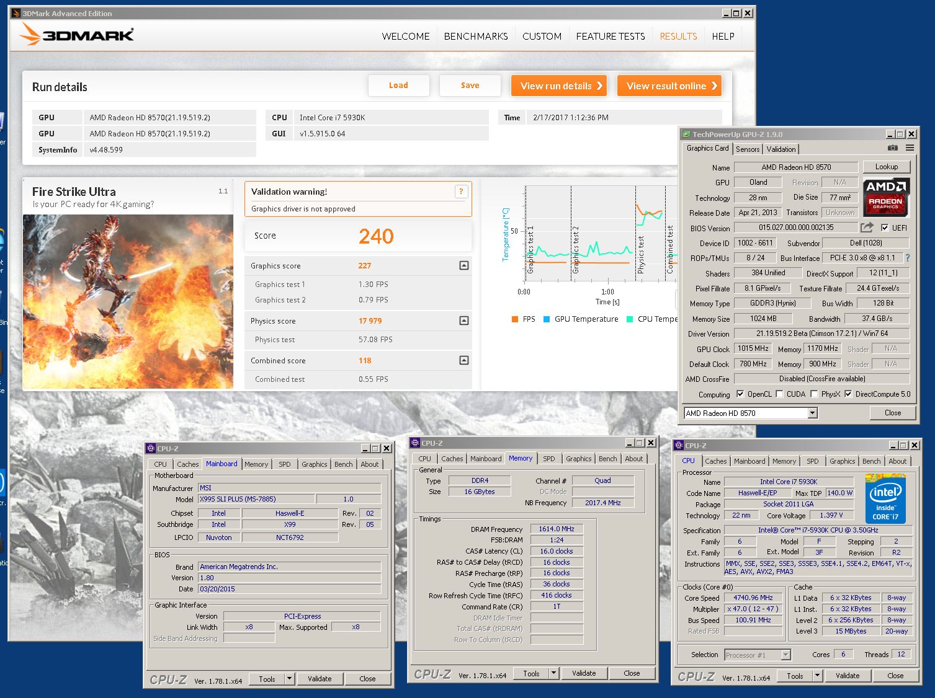The height and width of the screenshot is (698, 935).
Task: Click View run details button
Action: tap(559, 86)
